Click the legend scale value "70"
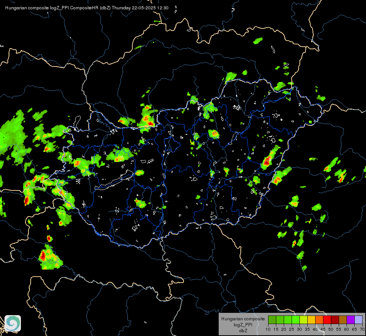The width and height of the screenshot is (366, 336). coord(362,329)
